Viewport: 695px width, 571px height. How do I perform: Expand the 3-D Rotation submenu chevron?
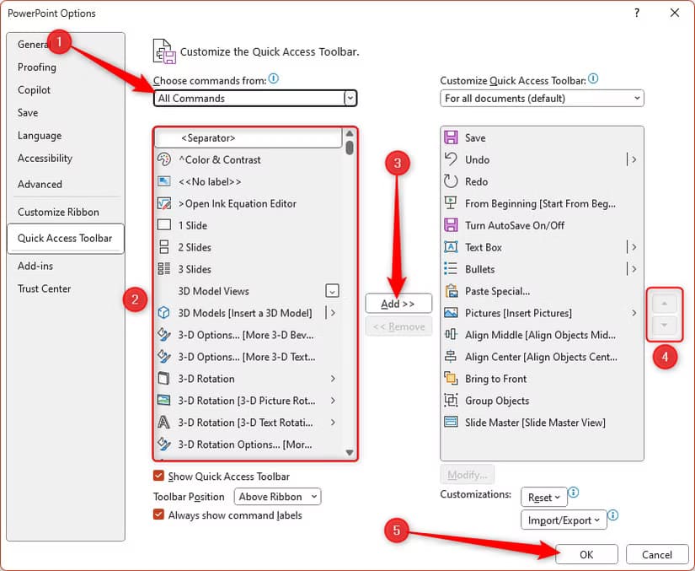[x=333, y=379]
